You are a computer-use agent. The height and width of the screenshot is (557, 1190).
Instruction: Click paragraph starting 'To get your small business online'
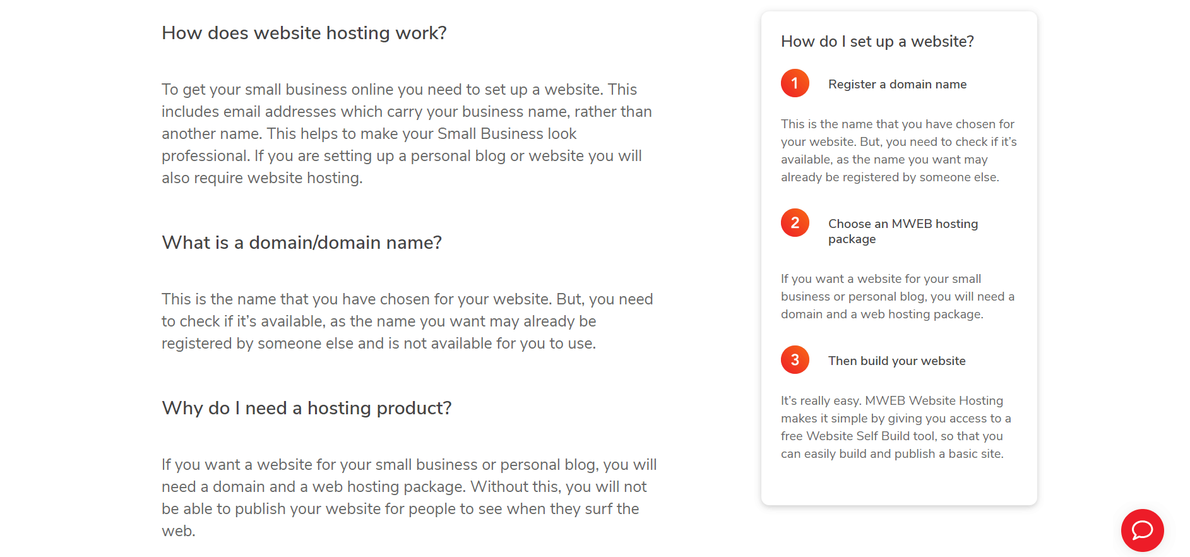407,133
